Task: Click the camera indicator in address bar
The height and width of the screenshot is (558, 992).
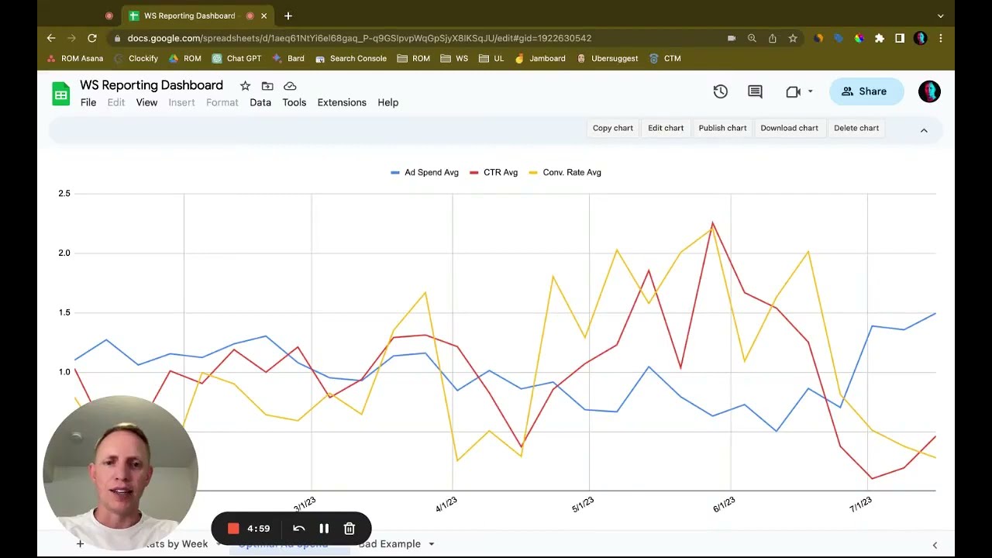Action: (732, 38)
